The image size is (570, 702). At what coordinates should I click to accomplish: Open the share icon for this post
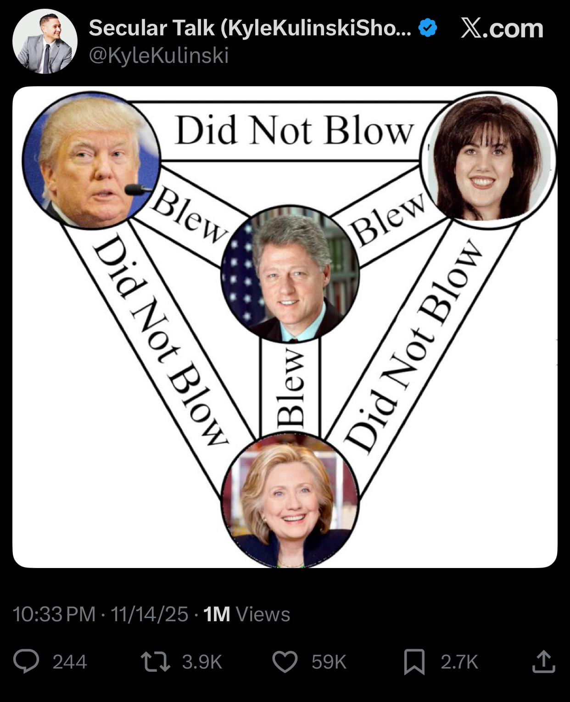(544, 661)
